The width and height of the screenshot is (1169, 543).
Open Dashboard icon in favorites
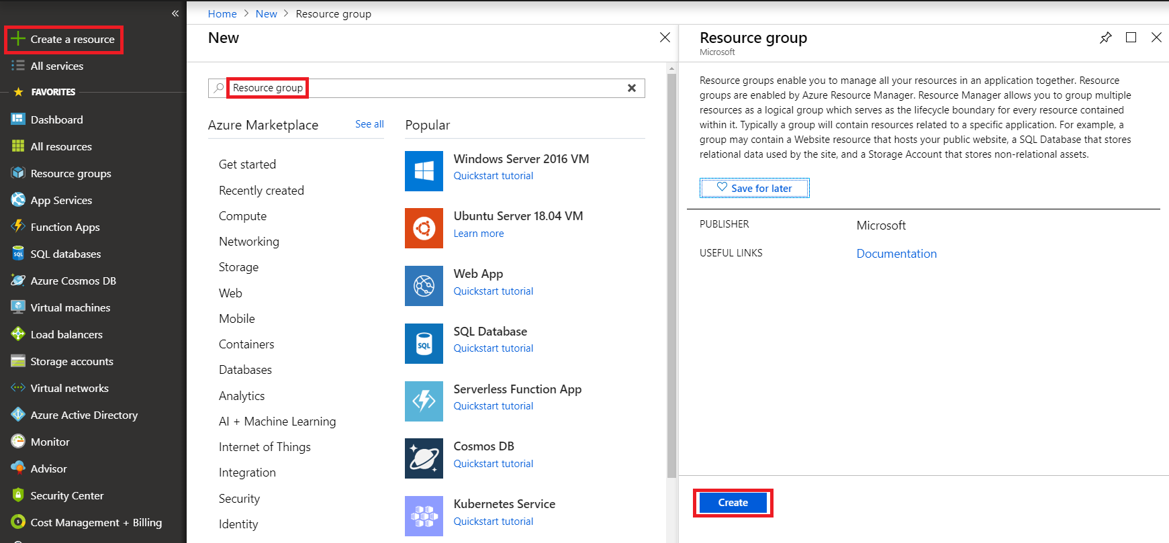(x=18, y=119)
